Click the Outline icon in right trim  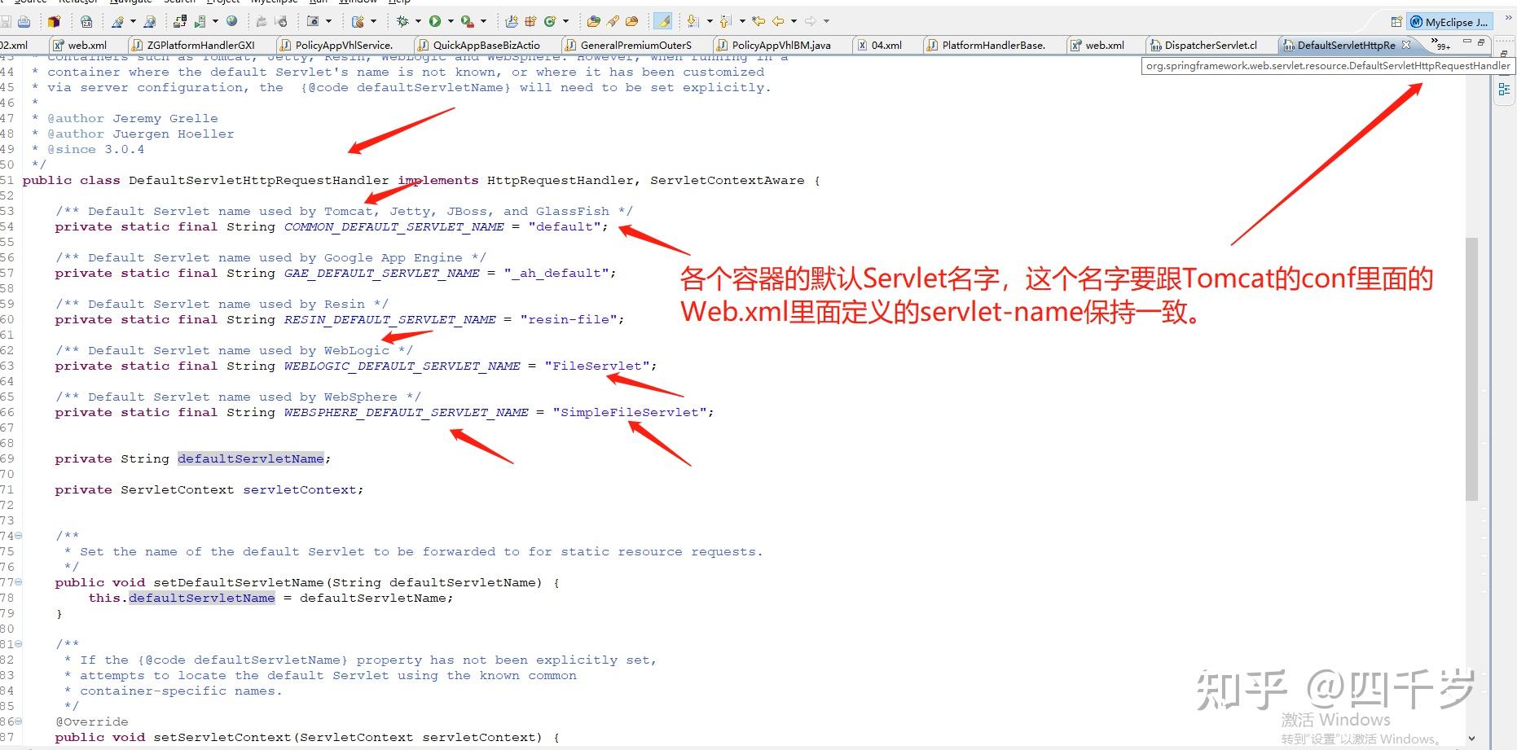(x=1504, y=90)
